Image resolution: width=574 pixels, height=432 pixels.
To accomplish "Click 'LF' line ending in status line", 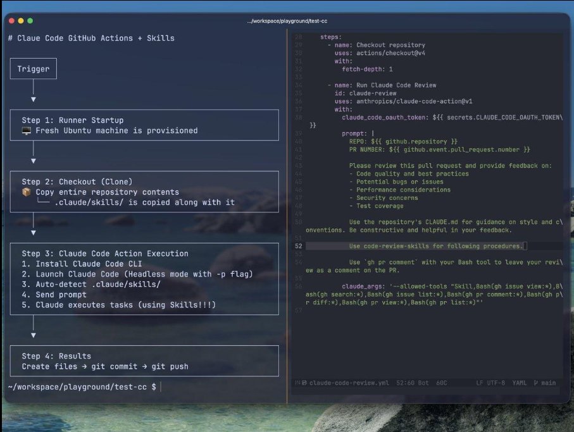I will 480,383.
